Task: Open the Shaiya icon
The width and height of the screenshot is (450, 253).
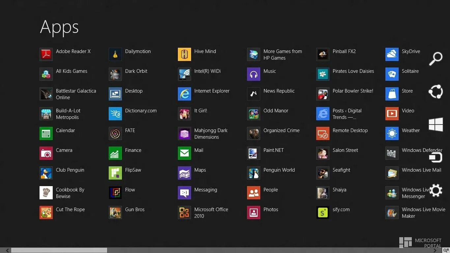Action: (x=323, y=193)
